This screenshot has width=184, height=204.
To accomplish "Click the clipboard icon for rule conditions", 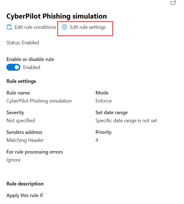I will (x=9, y=27).
